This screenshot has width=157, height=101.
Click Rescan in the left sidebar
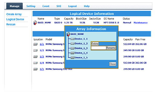pos(11,24)
